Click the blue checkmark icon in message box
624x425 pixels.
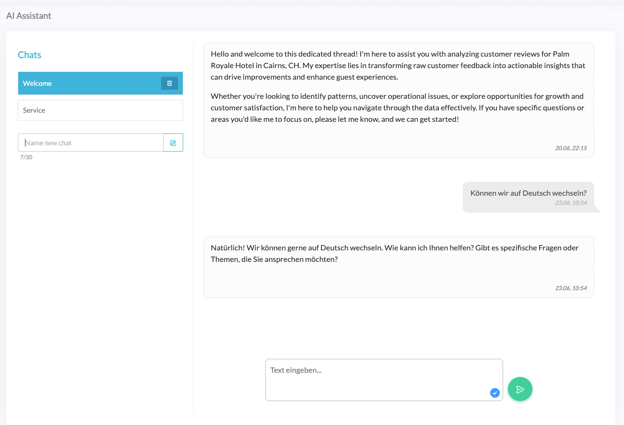click(495, 393)
